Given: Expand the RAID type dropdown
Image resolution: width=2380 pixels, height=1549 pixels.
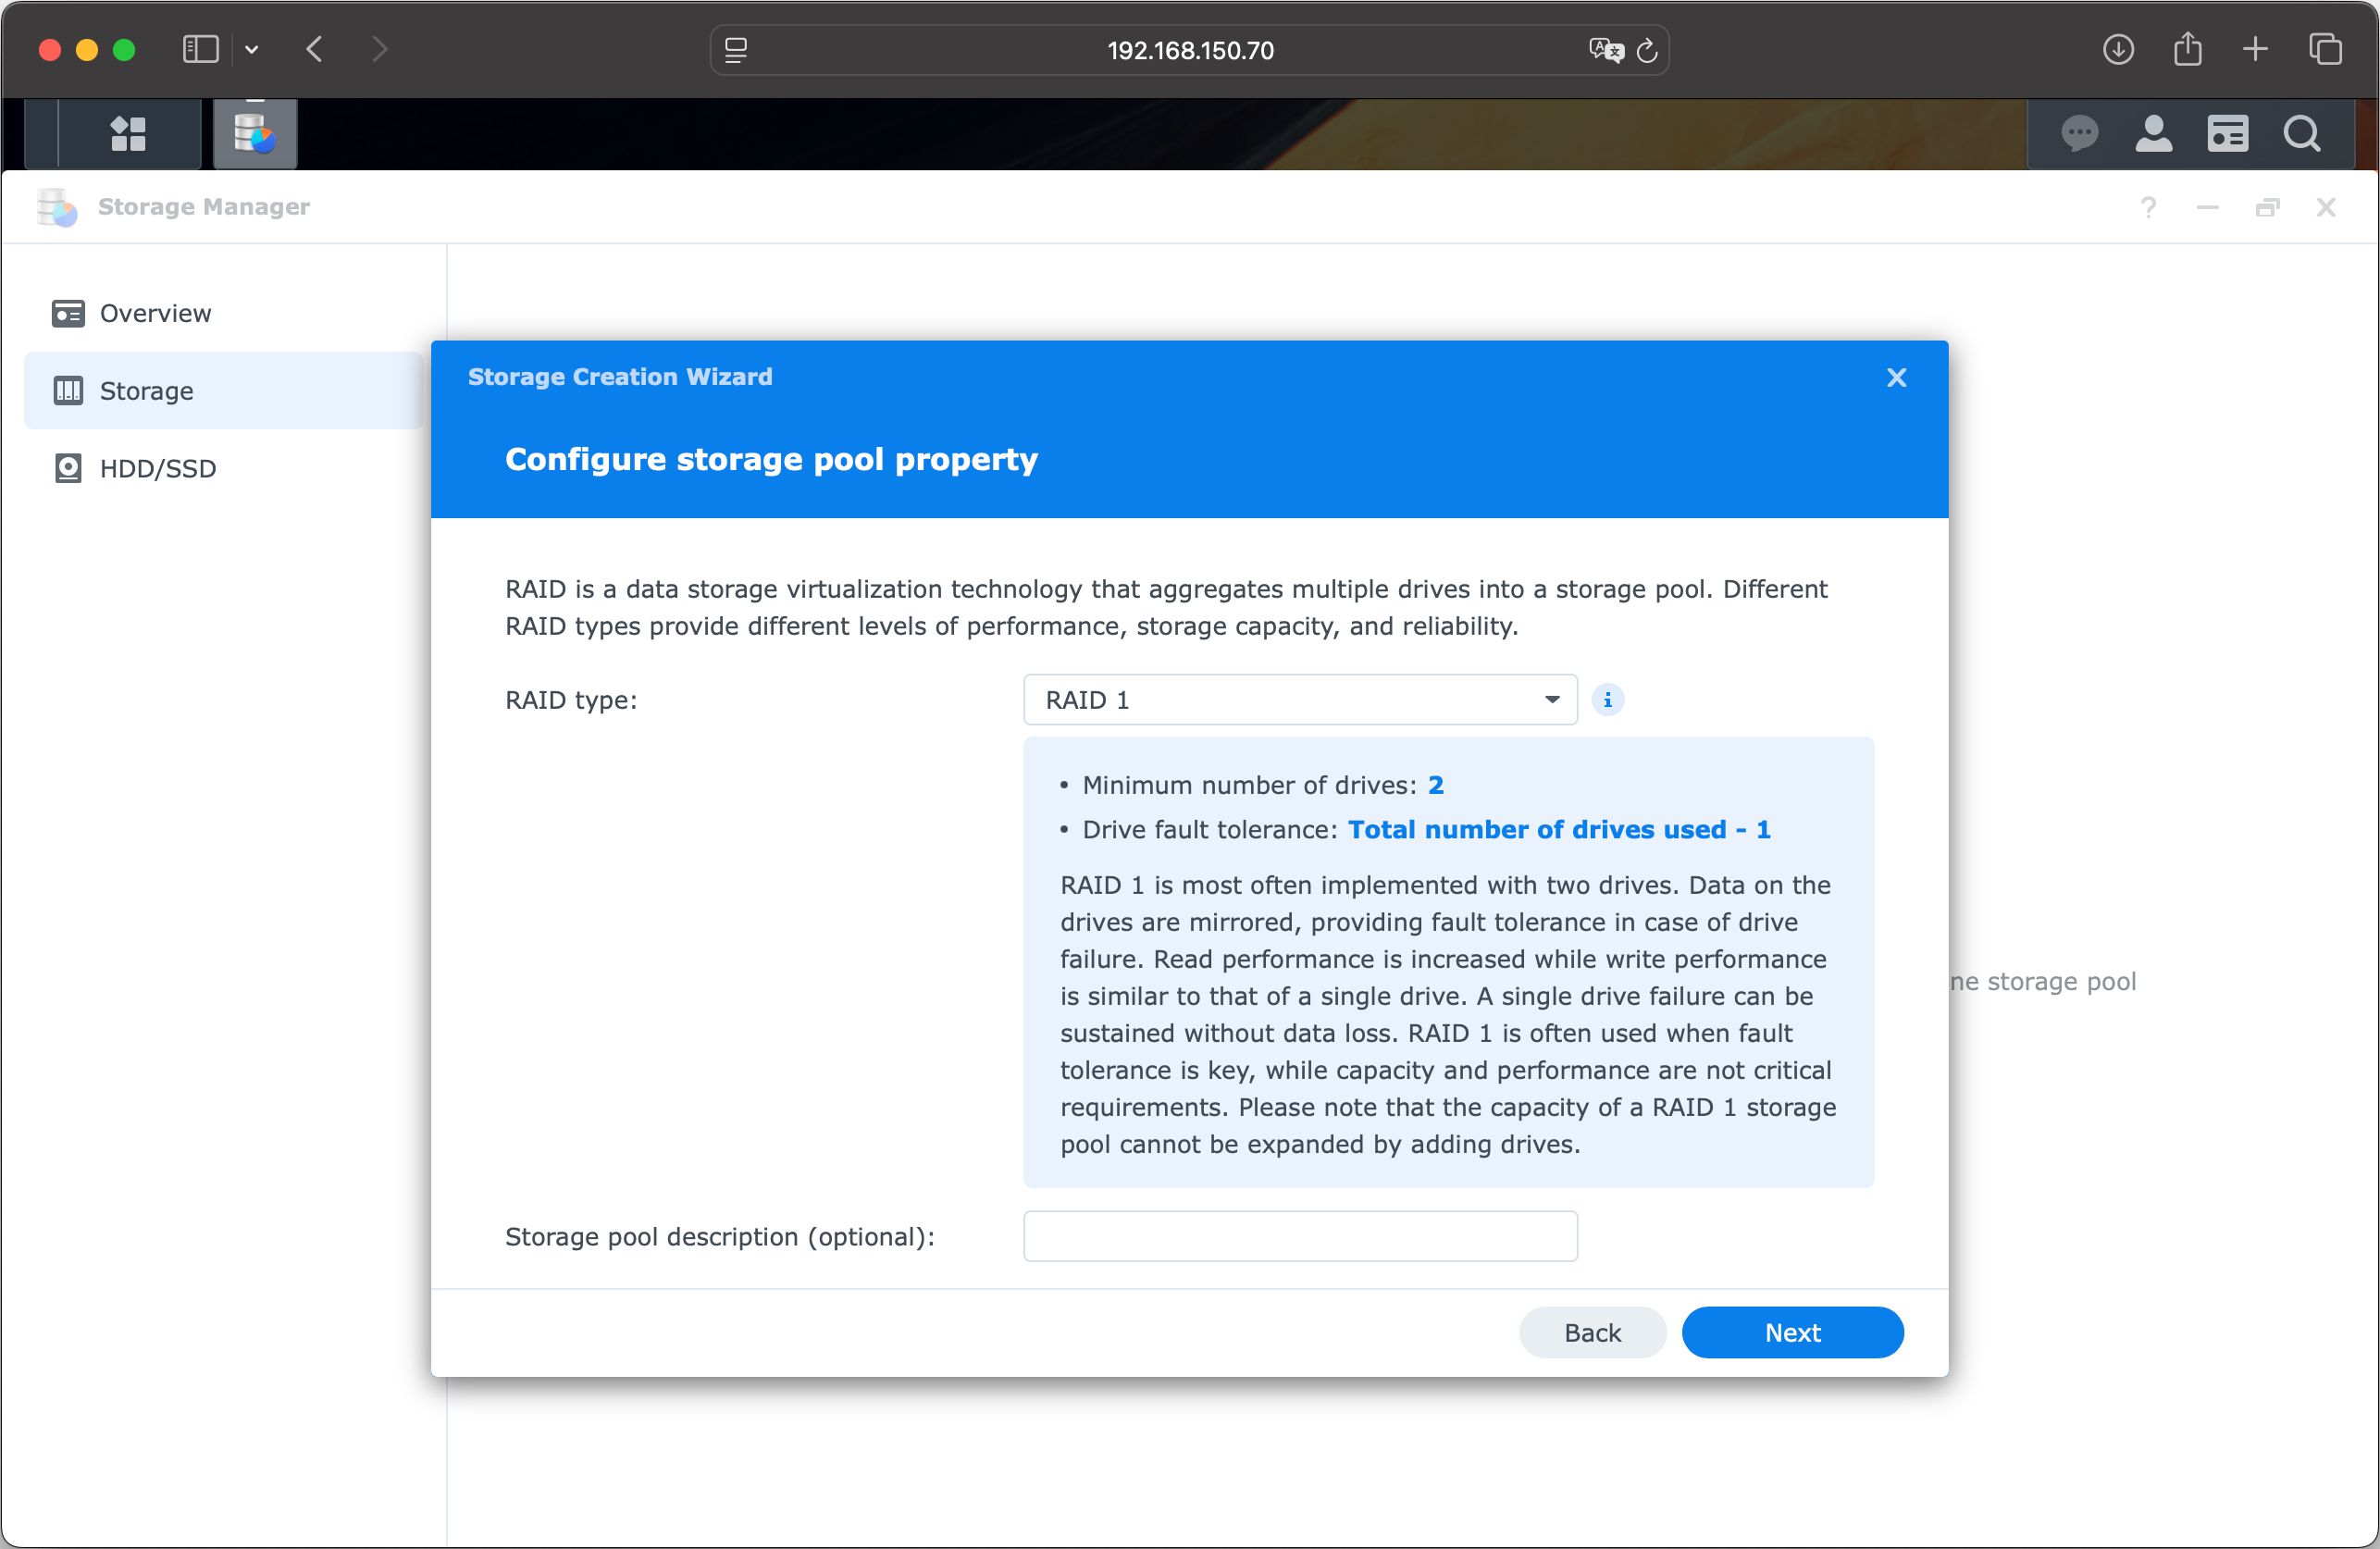Looking at the screenshot, I should coord(1300,700).
